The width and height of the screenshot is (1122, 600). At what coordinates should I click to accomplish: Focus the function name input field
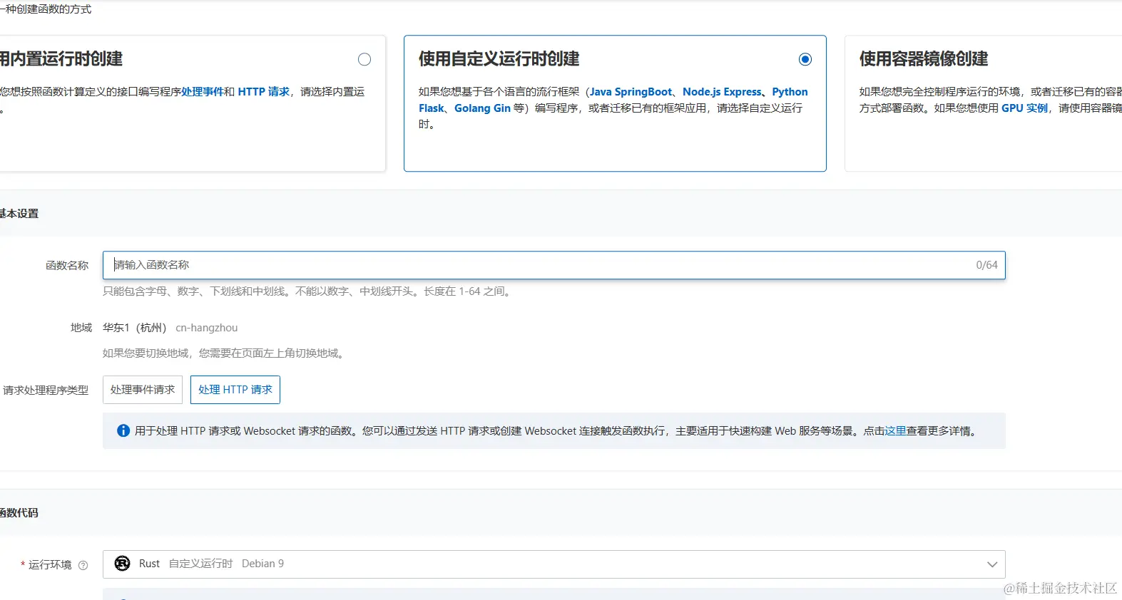(x=554, y=265)
